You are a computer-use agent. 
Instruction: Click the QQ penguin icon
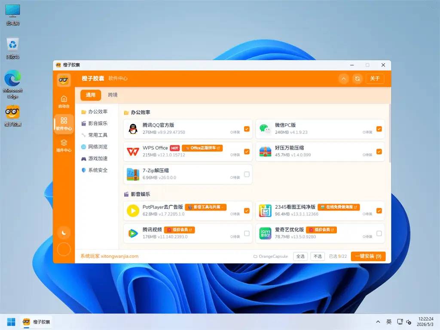pos(133,129)
